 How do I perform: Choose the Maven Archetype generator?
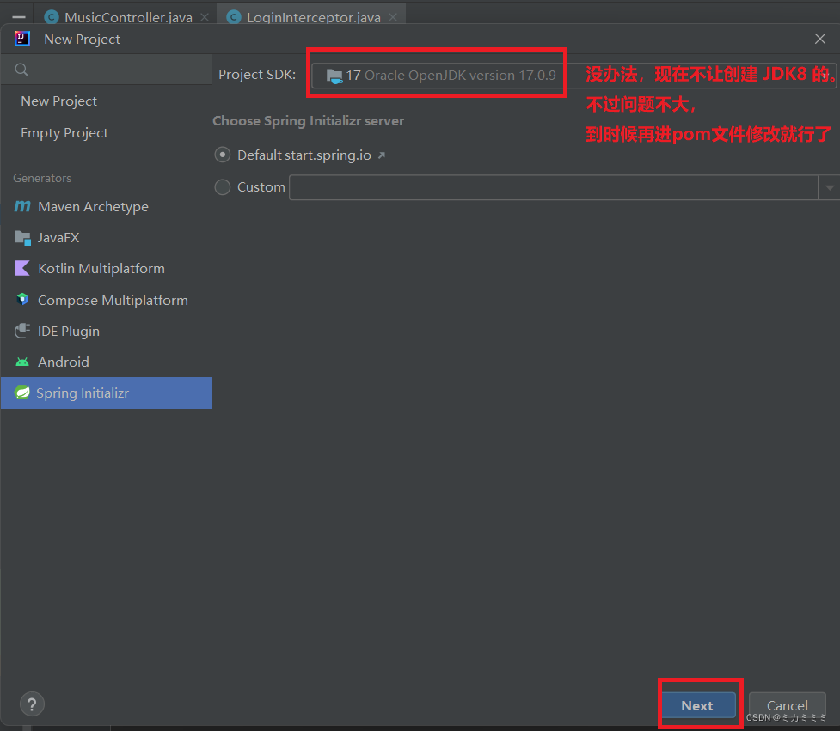tap(106, 206)
